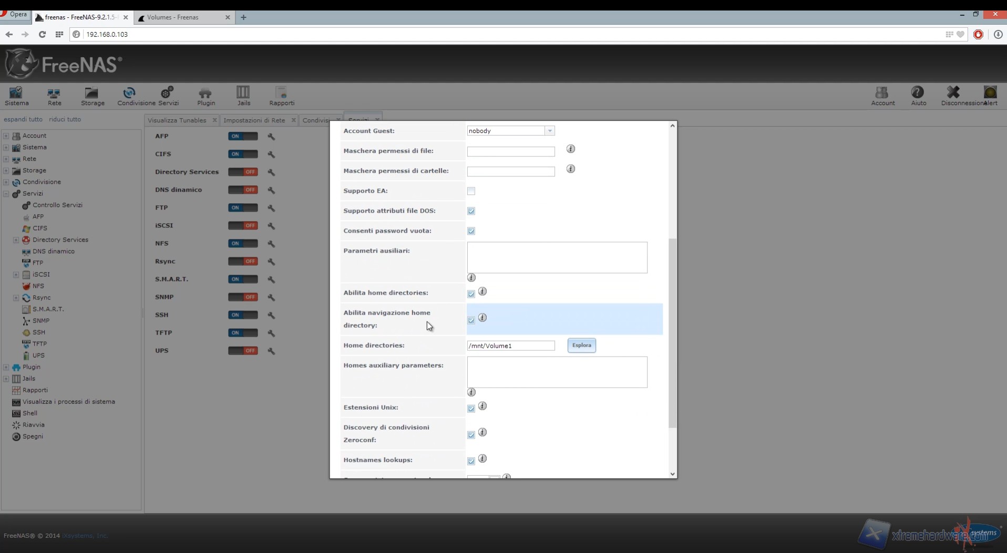
Task: Turn off the FTP service toggle
Action: tap(243, 208)
